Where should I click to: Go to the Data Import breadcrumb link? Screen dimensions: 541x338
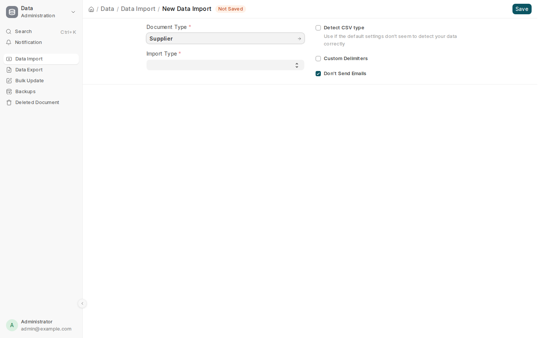pyautogui.click(x=138, y=9)
